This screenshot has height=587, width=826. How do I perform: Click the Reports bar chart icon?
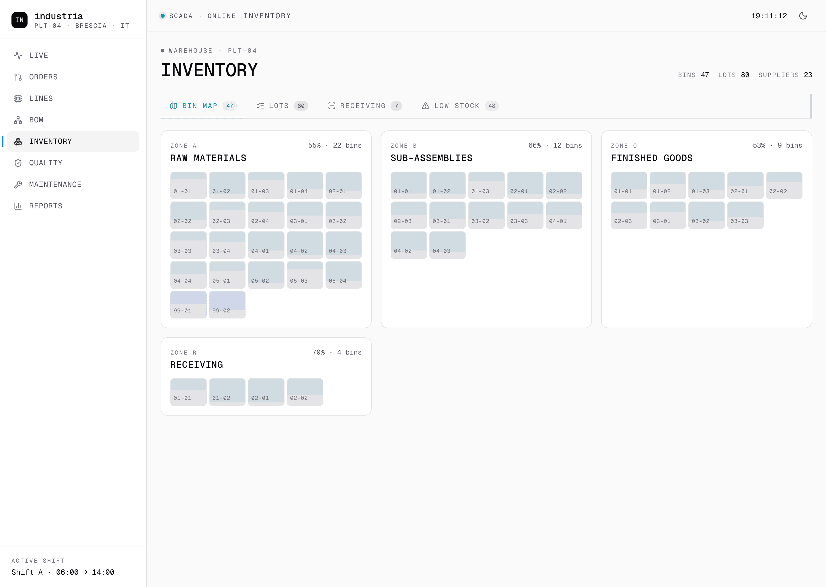click(18, 206)
